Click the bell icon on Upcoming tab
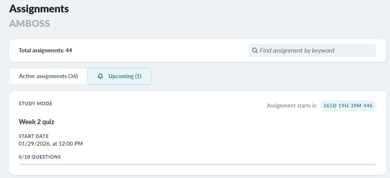The height and width of the screenshot is (178, 390). click(x=100, y=76)
